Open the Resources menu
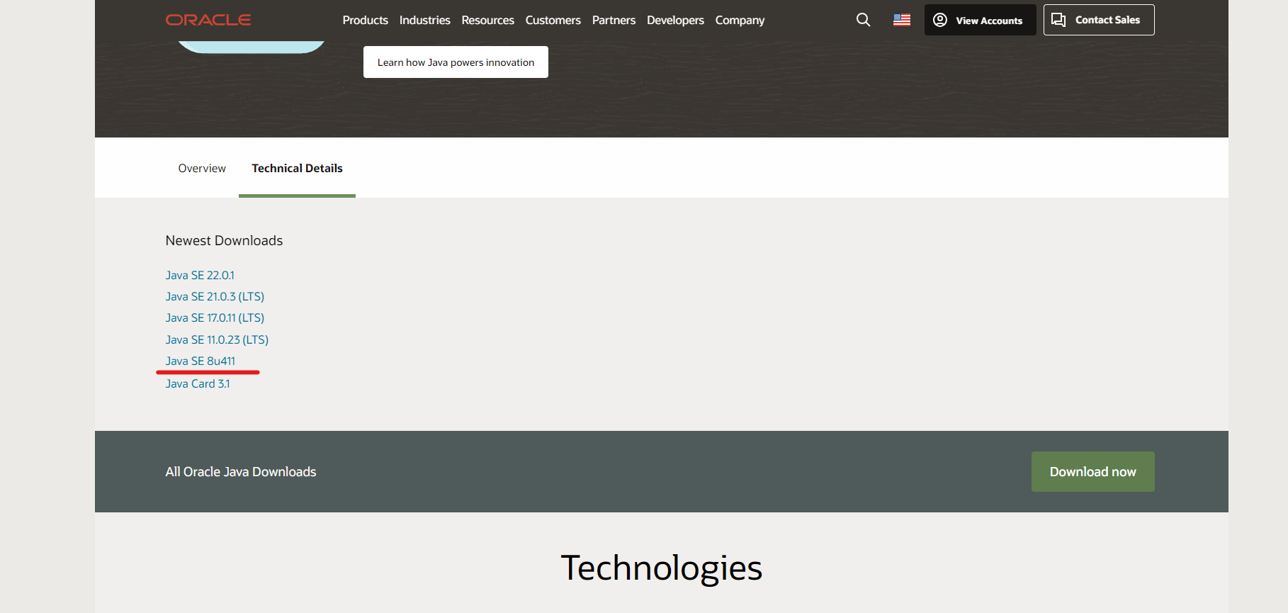The image size is (1288, 613). click(x=487, y=20)
